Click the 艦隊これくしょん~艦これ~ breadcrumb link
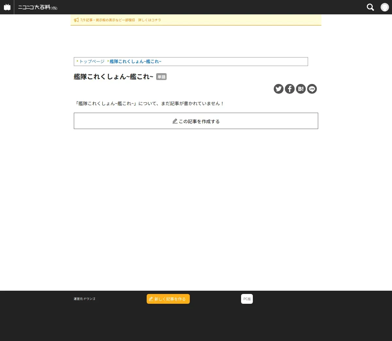 pyautogui.click(x=136, y=61)
